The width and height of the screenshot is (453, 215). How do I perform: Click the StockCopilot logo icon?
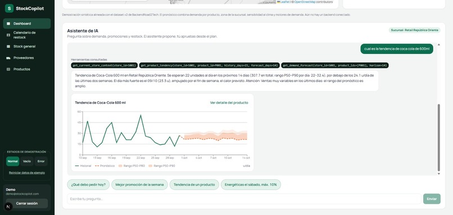(x=9, y=8)
